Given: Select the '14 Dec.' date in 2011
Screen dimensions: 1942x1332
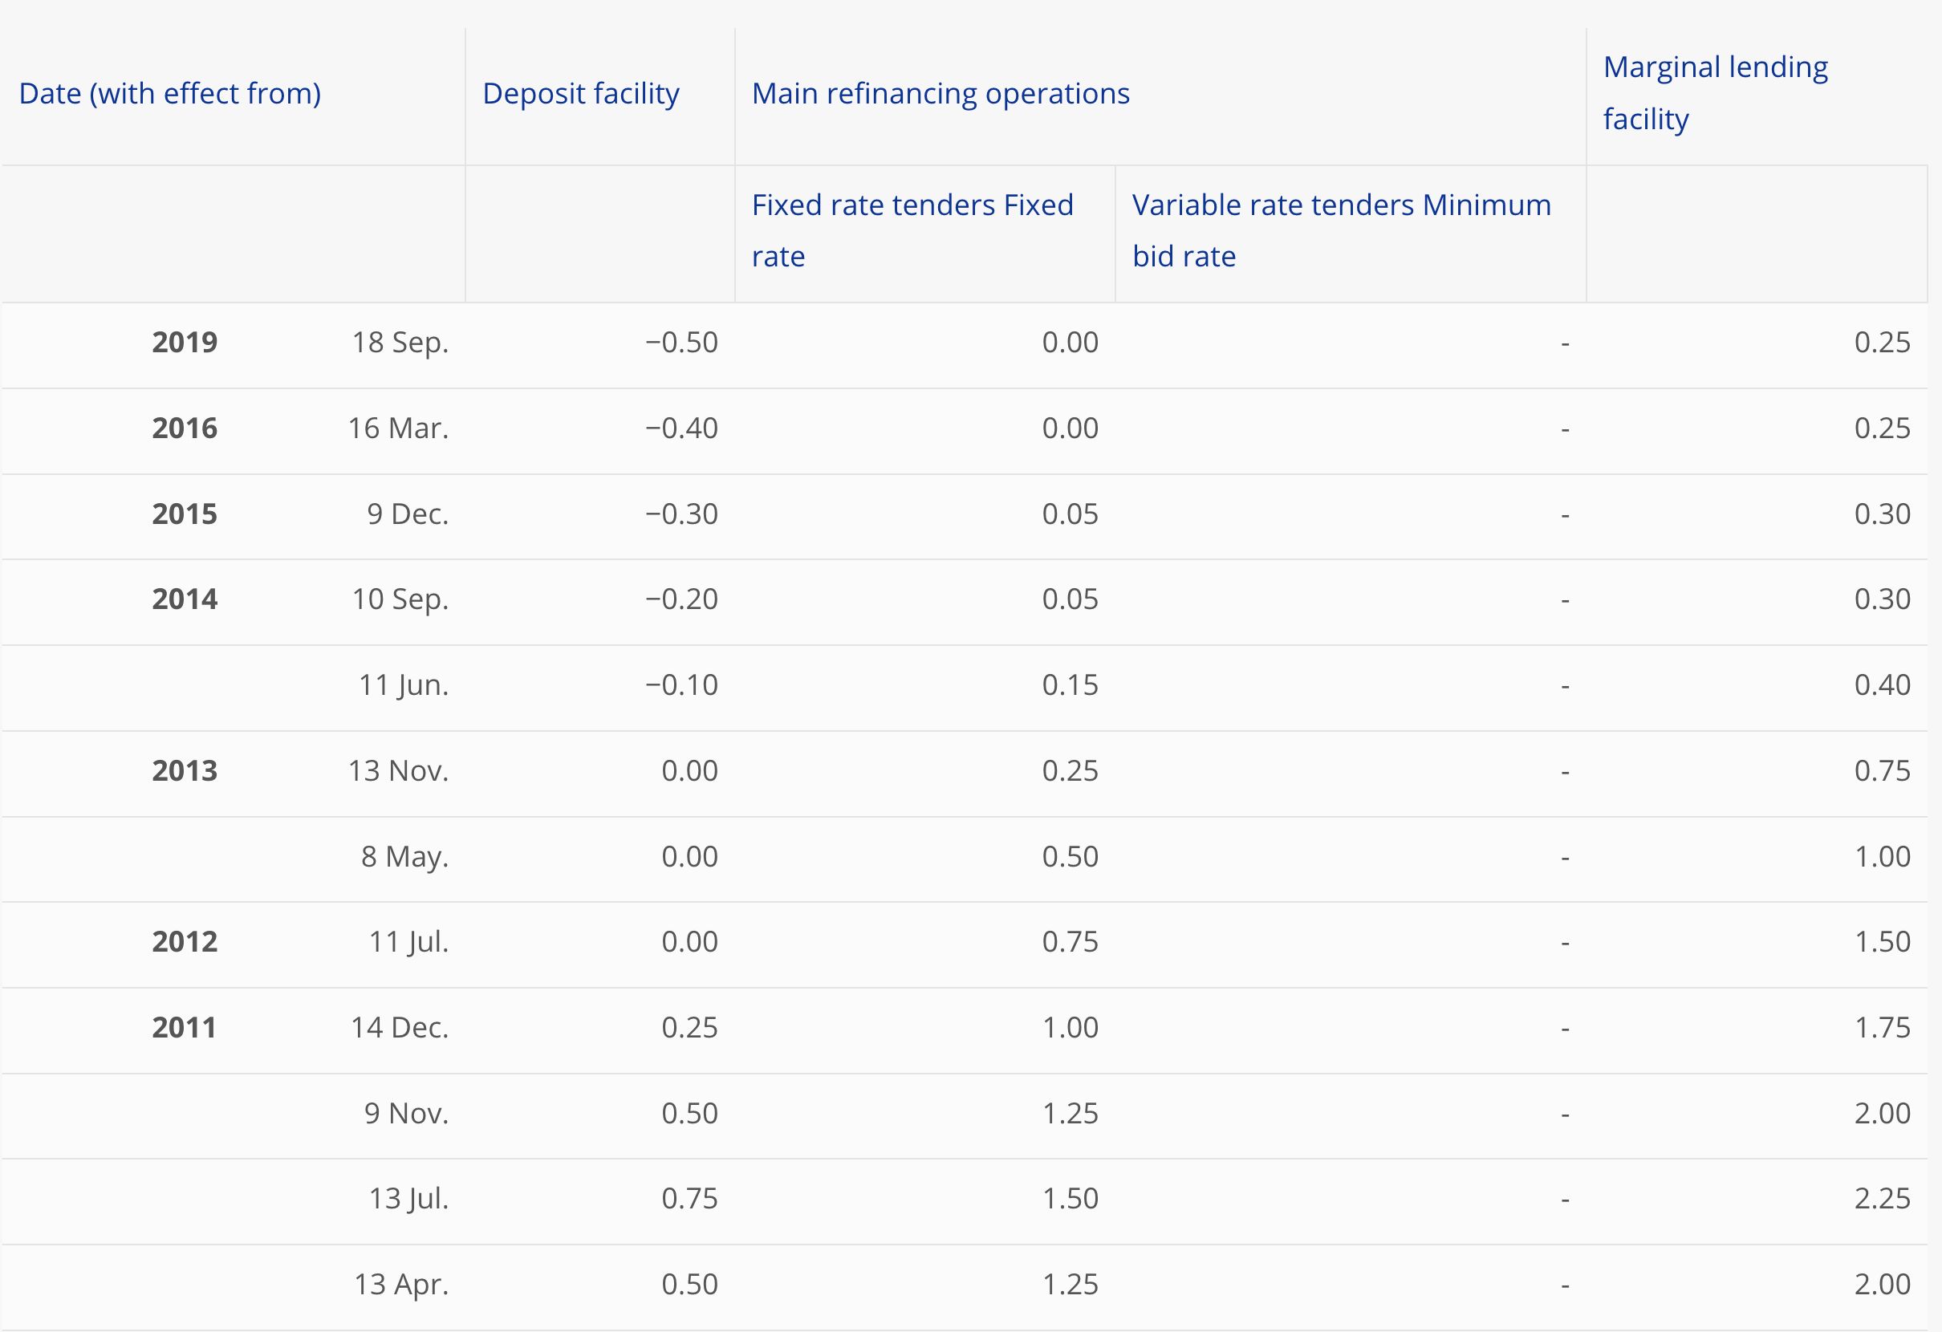Looking at the screenshot, I should [400, 1028].
